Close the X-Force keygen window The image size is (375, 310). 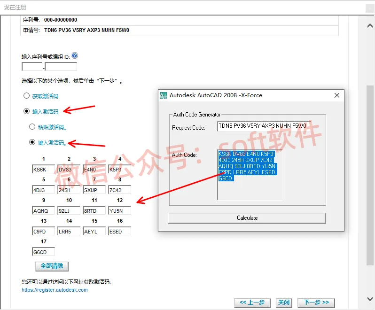click(337, 95)
